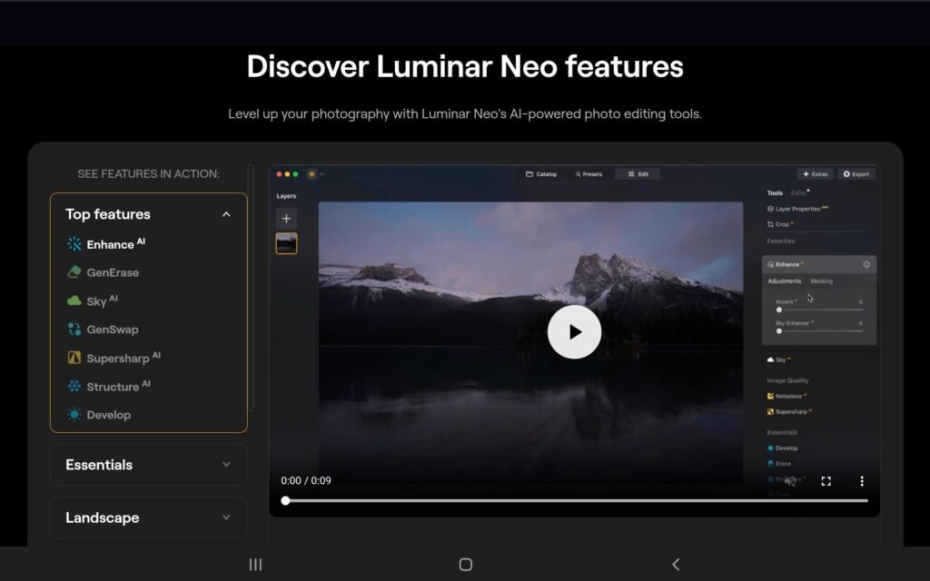Click the Crop tool entry

tap(780, 224)
